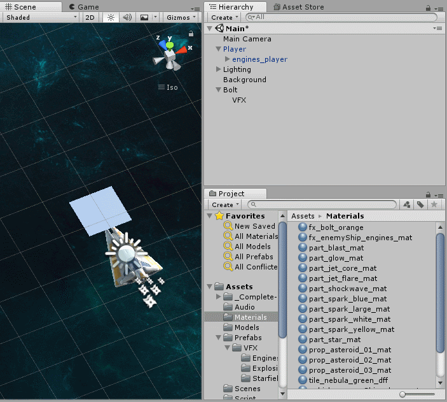Open Shaded draw mode dropdown

coord(40,18)
